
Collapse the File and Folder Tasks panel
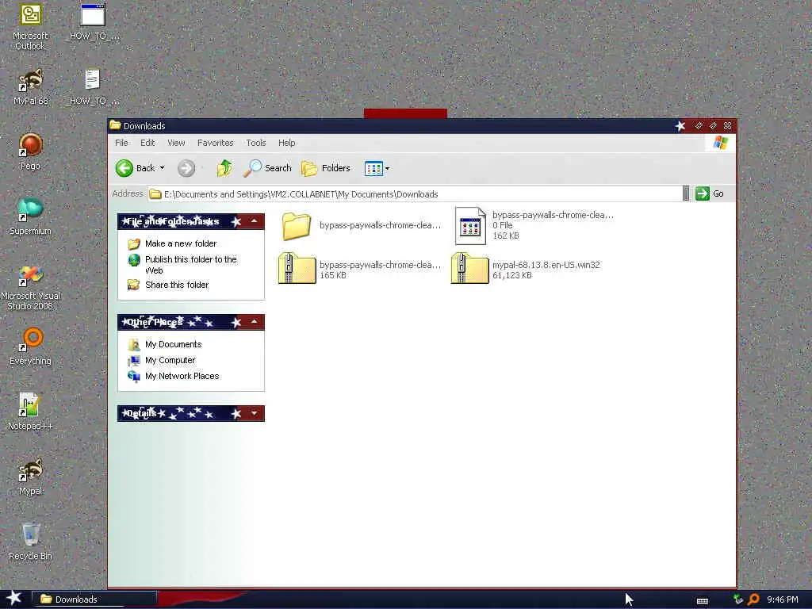(x=255, y=221)
